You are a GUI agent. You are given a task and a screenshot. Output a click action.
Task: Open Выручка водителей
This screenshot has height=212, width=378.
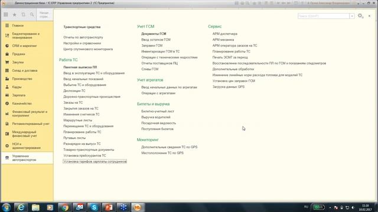pos(156,117)
